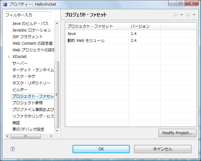Click the バージョン column header
This screenshot has width=201, height=161.
click(x=144, y=26)
